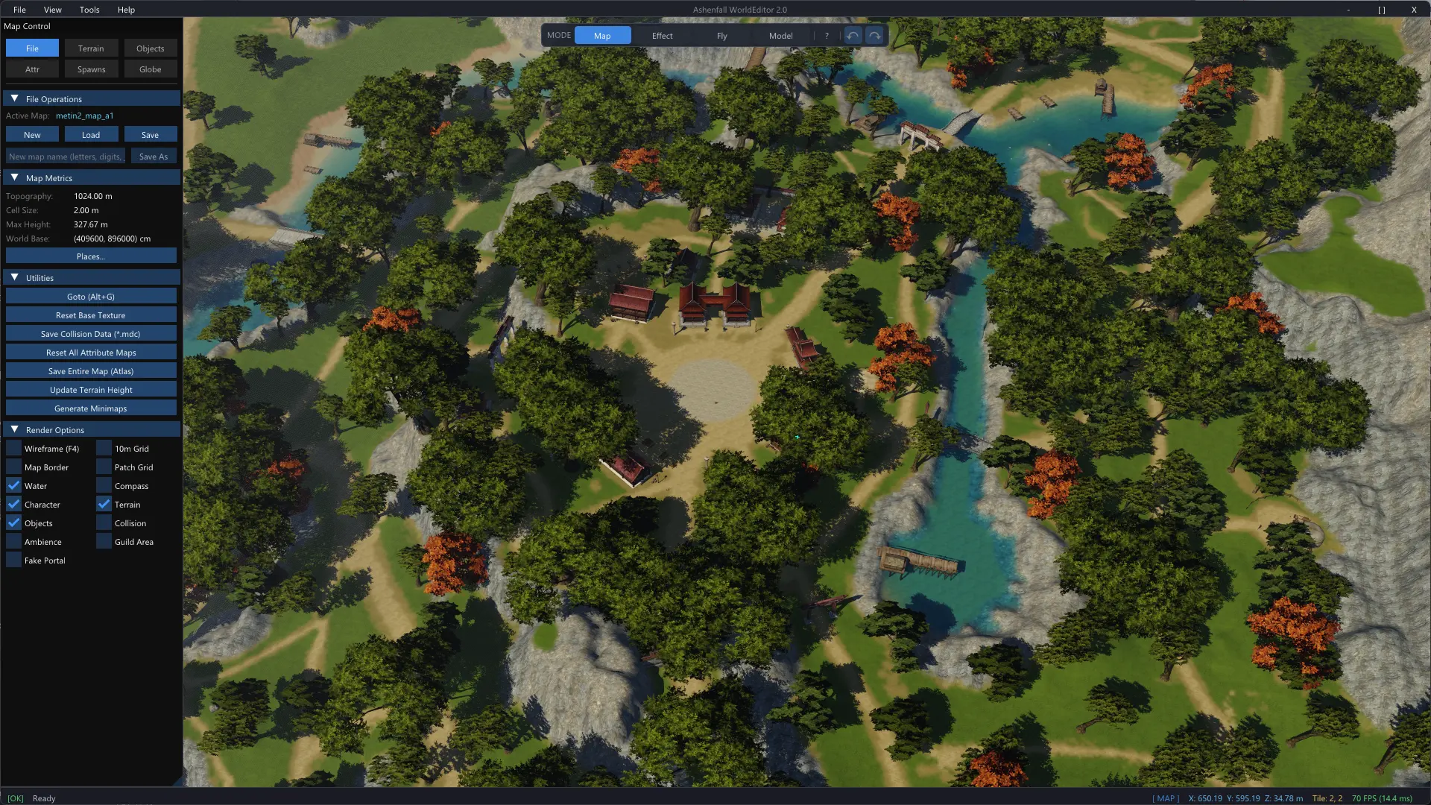Click the Places... button

[91, 256]
